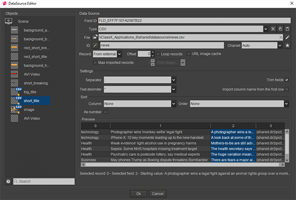Image resolution: width=296 pixels, height=200 pixels.
Task: Select the background_h object thumbnail
Action: (x=15, y=66)
